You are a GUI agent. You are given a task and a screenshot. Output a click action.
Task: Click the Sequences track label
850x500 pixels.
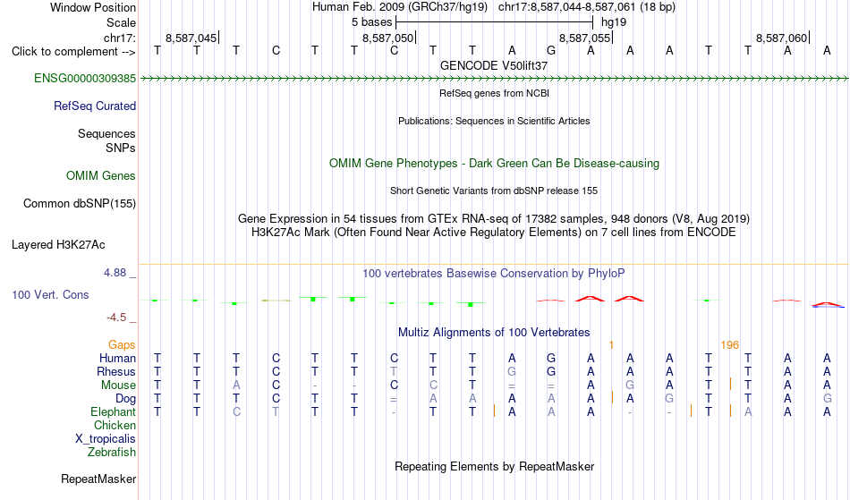click(x=106, y=134)
